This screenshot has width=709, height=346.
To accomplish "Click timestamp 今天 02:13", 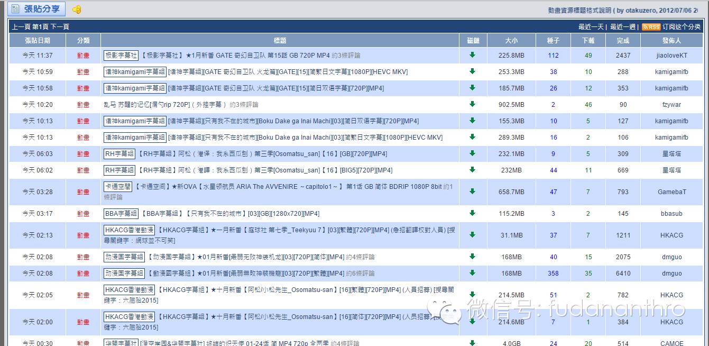I will click(38, 235).
